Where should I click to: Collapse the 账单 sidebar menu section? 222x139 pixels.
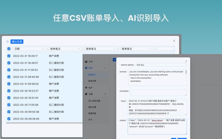(105, 68)
